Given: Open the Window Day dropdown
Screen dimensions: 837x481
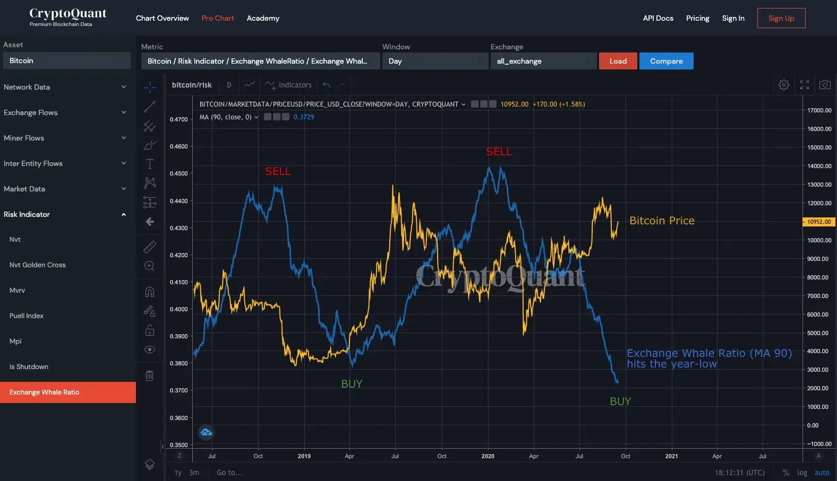Looking at the screenshot, I should 434,61.
